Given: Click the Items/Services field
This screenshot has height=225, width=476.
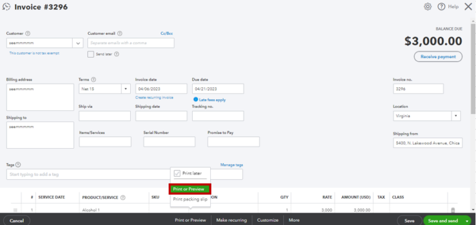Looking at the screenshot, I should point(105,142).
